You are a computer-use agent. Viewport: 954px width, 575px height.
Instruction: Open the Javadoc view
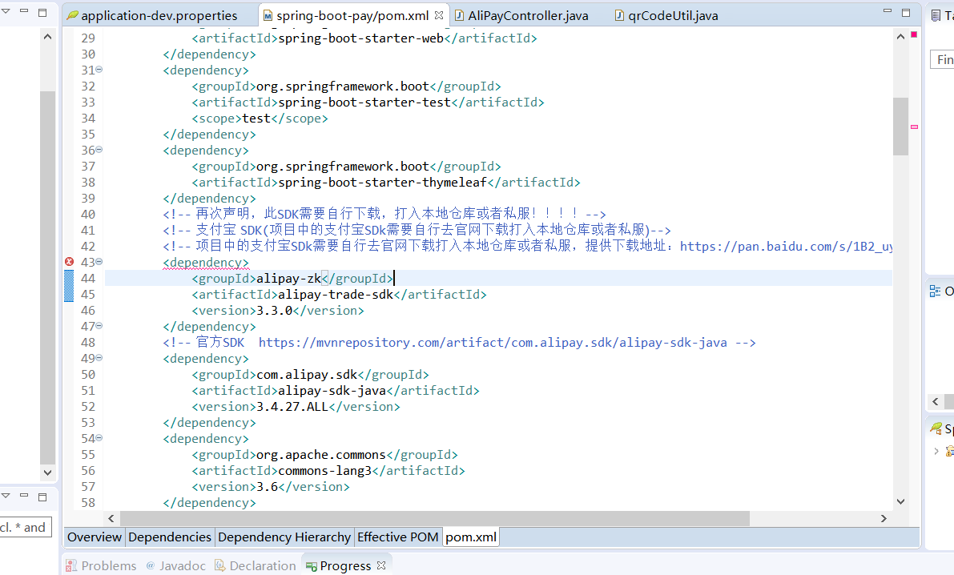176,566
